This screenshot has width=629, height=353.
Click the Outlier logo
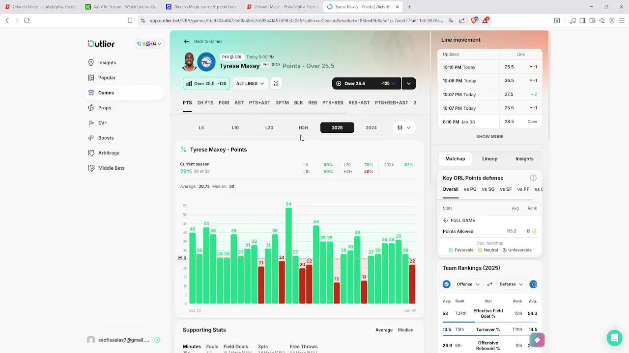(101, 44)
